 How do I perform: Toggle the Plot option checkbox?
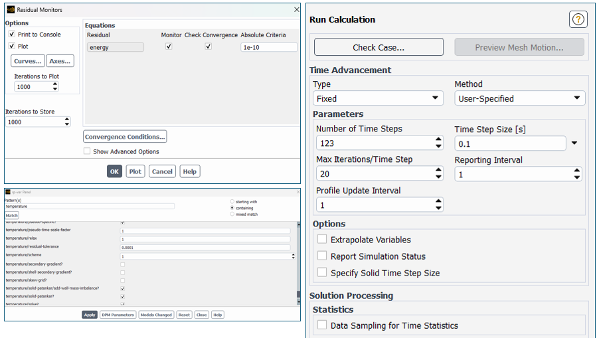(12, 46)
